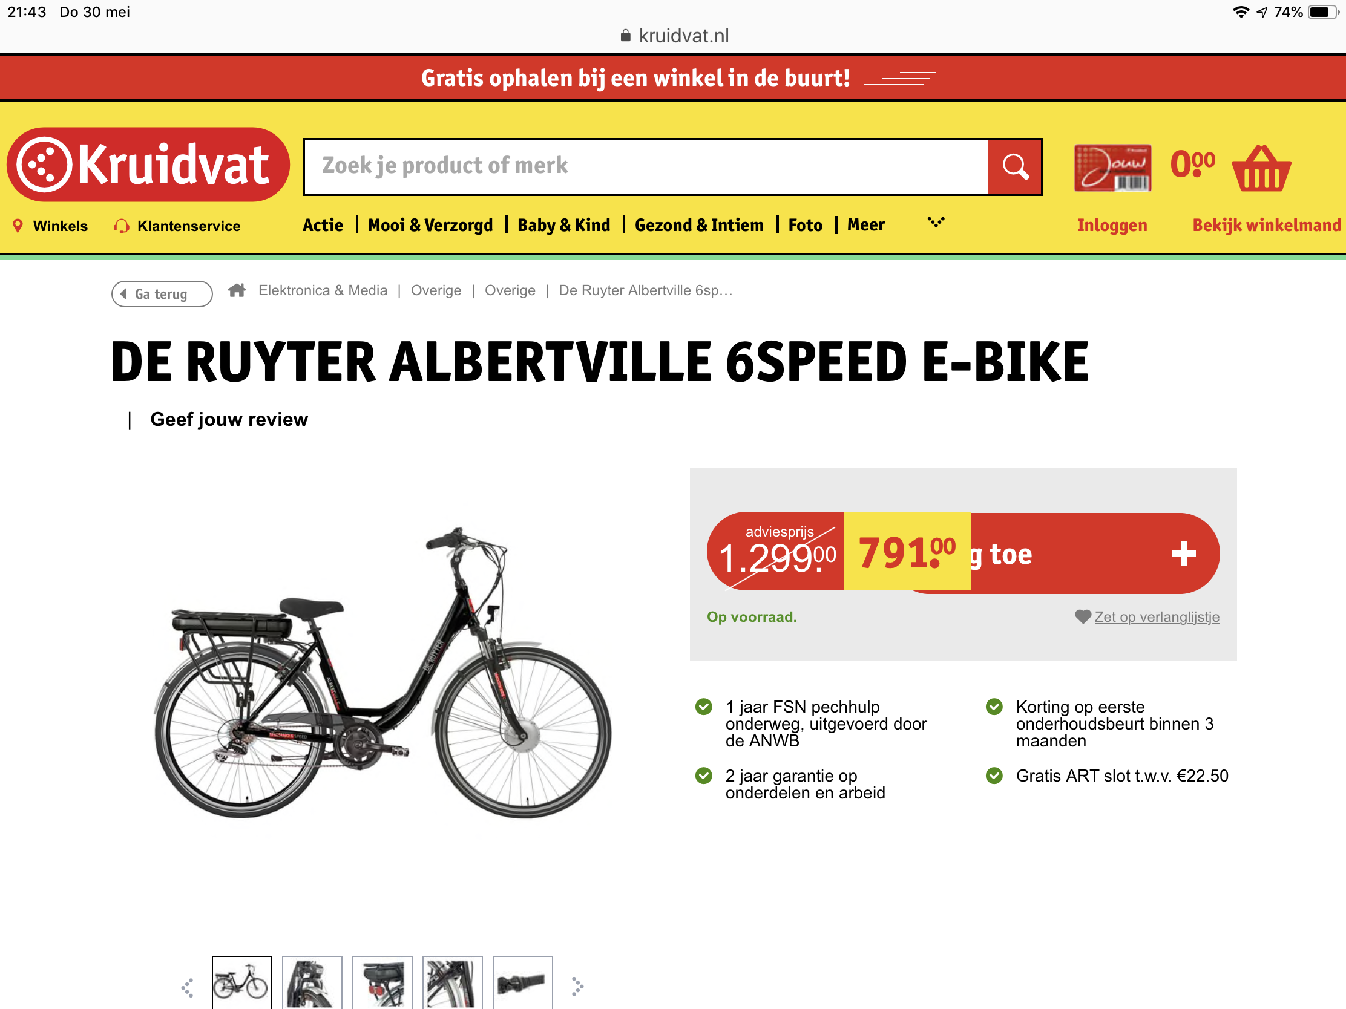The width and height of the screenshot is (1346, 1009).
Task: Click the Kruidvat loyalty card icon
Action: 1112,168
